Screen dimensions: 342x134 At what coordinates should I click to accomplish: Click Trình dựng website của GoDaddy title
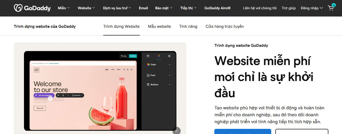click(x=45, y=26)
